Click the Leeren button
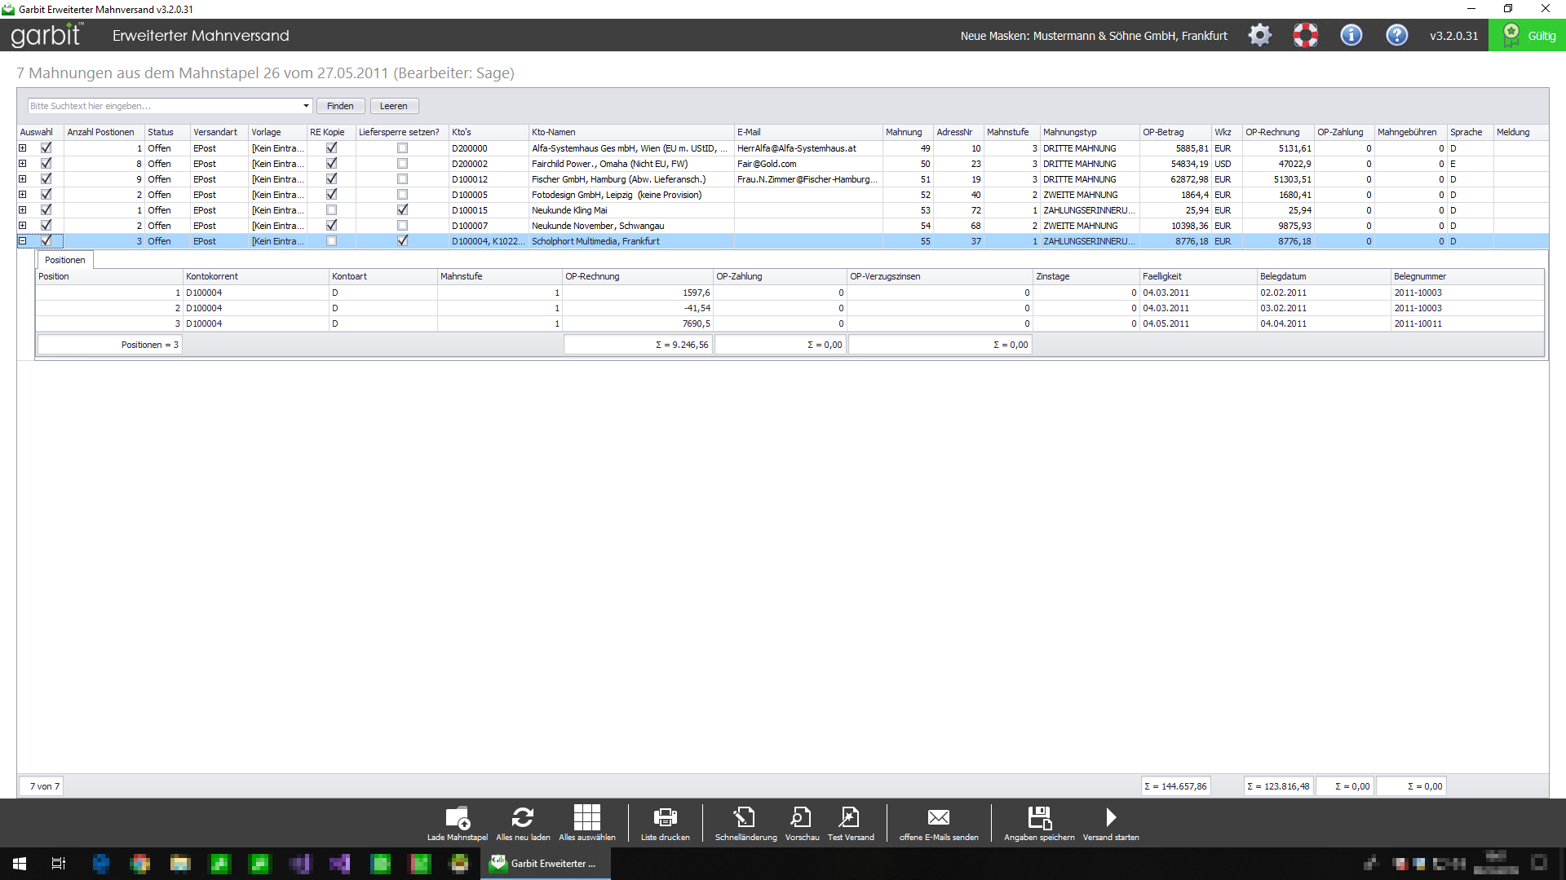The height and width of the screenshot is (880, 1566). click(x=393, y=106)
